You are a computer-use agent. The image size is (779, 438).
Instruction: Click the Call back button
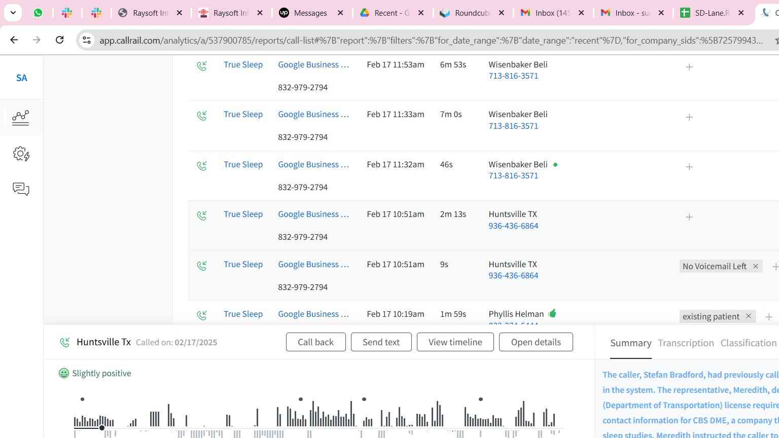click(316, 342)
